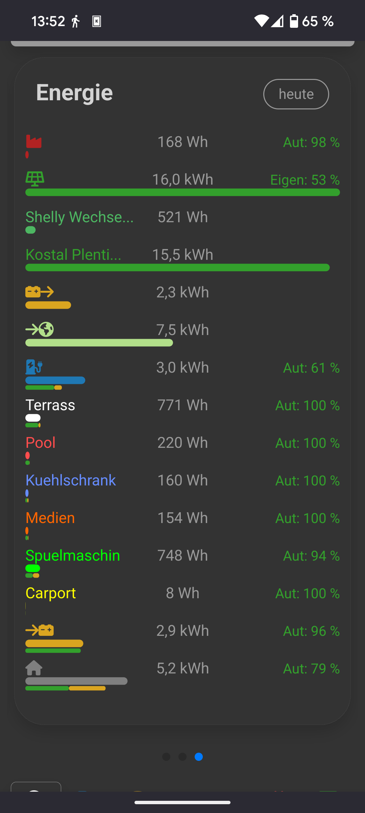
Task: Select the gray house consumption icon
Action: (34, 668)
